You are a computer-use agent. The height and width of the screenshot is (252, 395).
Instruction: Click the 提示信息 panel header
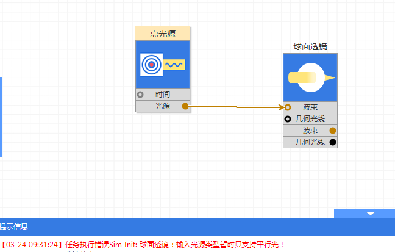(x=15, y=226)
